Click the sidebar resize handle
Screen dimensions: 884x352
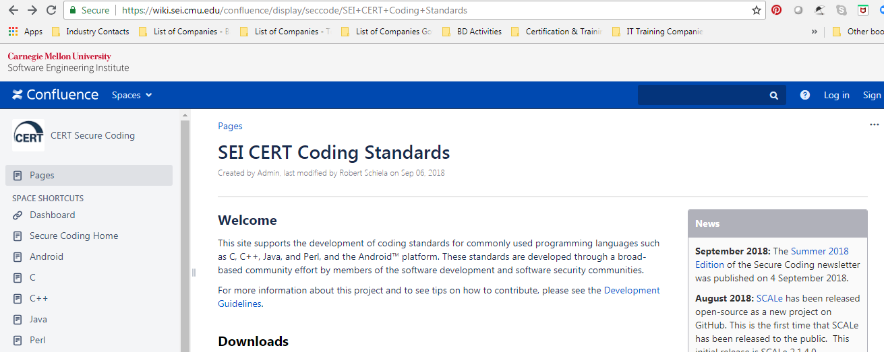coord(194,273)
